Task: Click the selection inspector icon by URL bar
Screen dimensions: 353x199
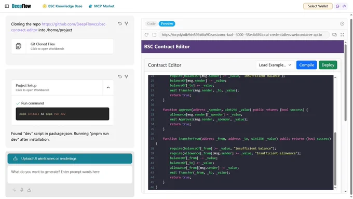Action: [154, 35]
